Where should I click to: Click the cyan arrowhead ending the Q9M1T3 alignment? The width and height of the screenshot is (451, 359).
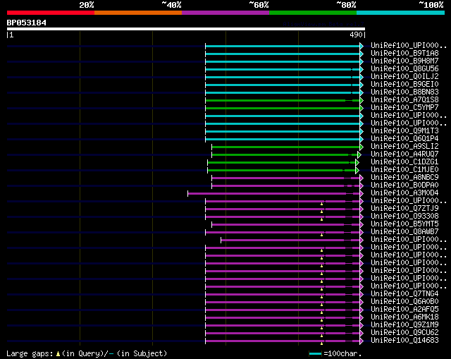(x=362, y=132)
